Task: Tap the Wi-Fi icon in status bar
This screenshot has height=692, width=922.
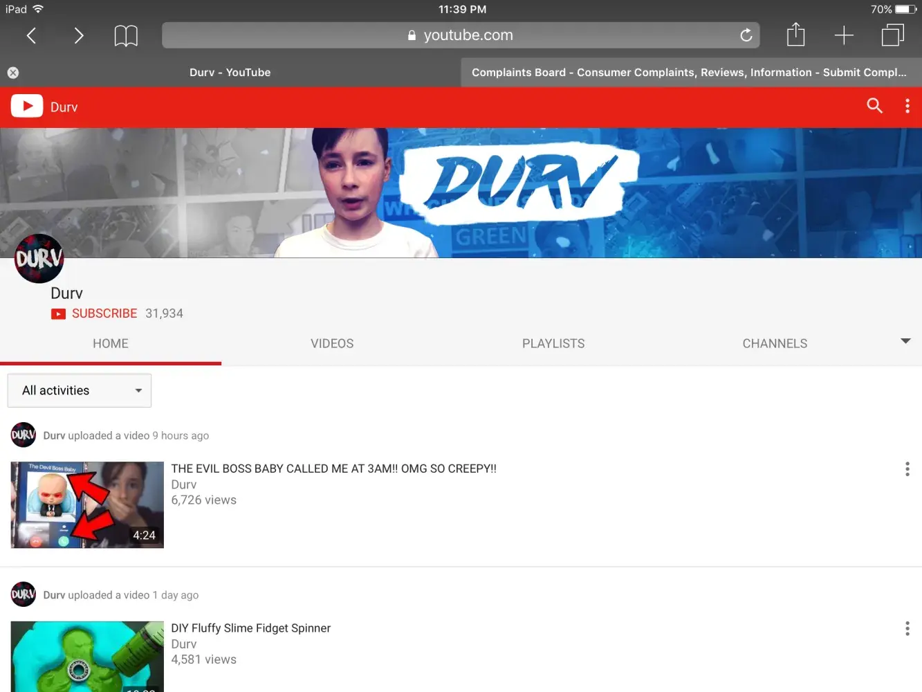Action: click(x=38, y=9)
